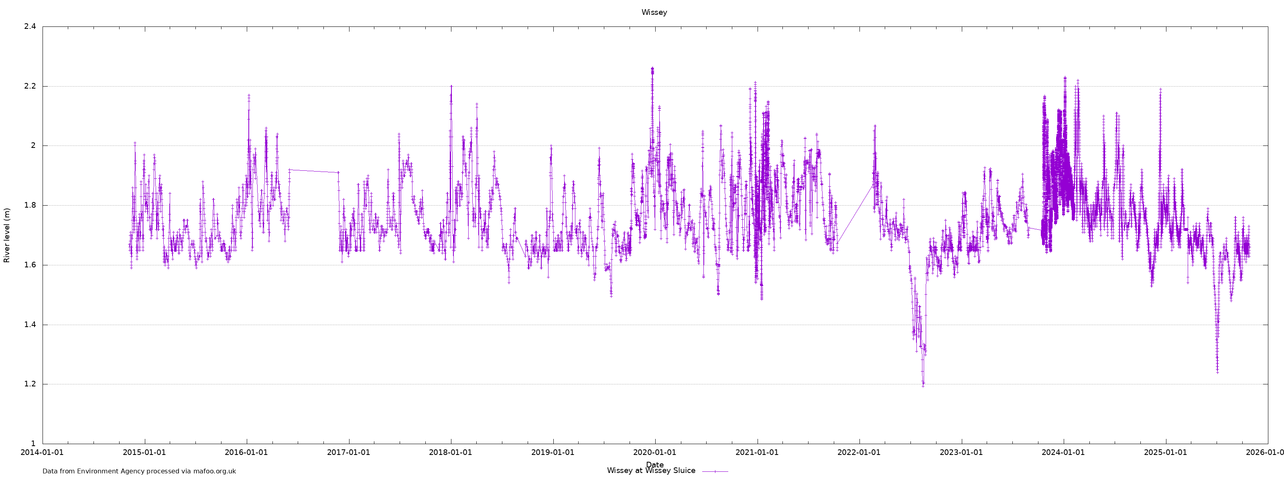The image size is (1284, 481).
Task: Click the Date x-axis label
Action: point(654,464)
